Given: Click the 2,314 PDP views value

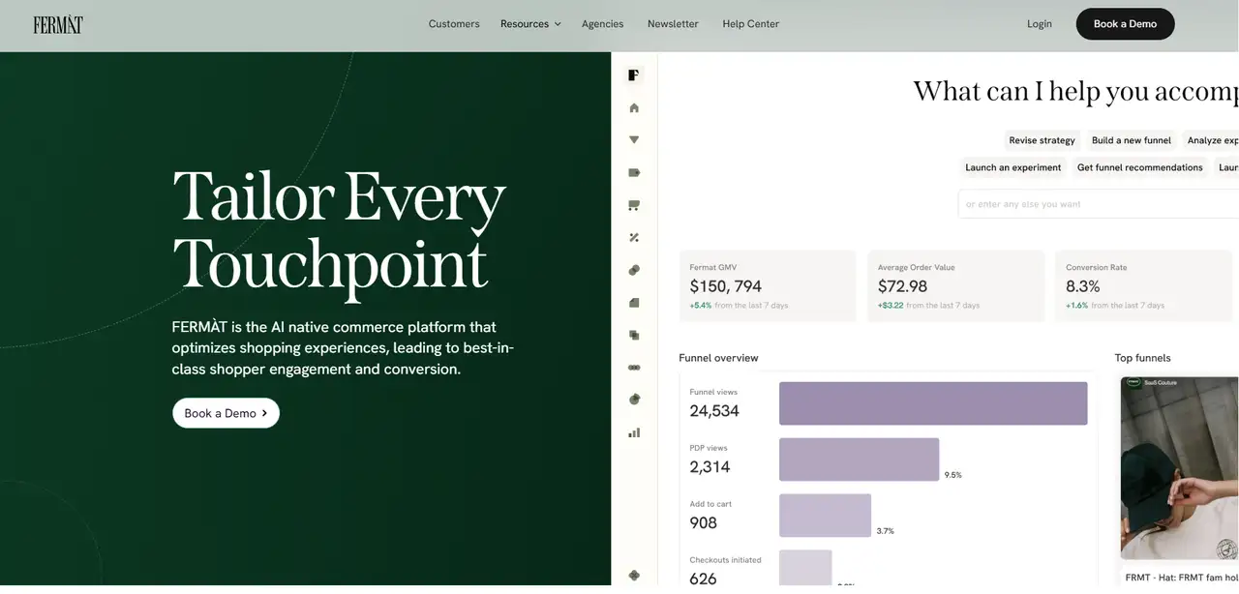Looking at the screenshot, I should [710, 467].
